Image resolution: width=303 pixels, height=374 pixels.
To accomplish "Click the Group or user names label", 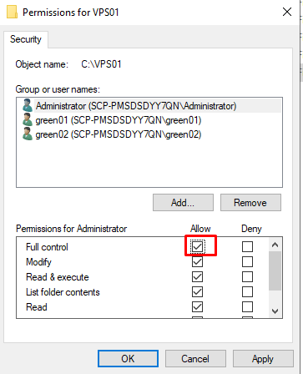I will click(x=58, y=89).
